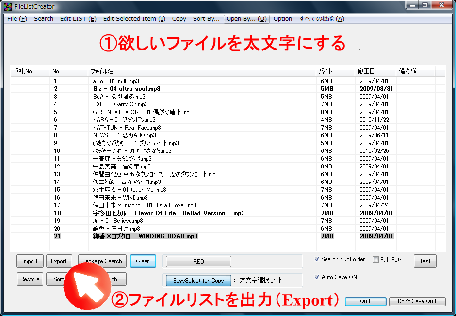Enable the Full Path checkbox

point(376,260)
